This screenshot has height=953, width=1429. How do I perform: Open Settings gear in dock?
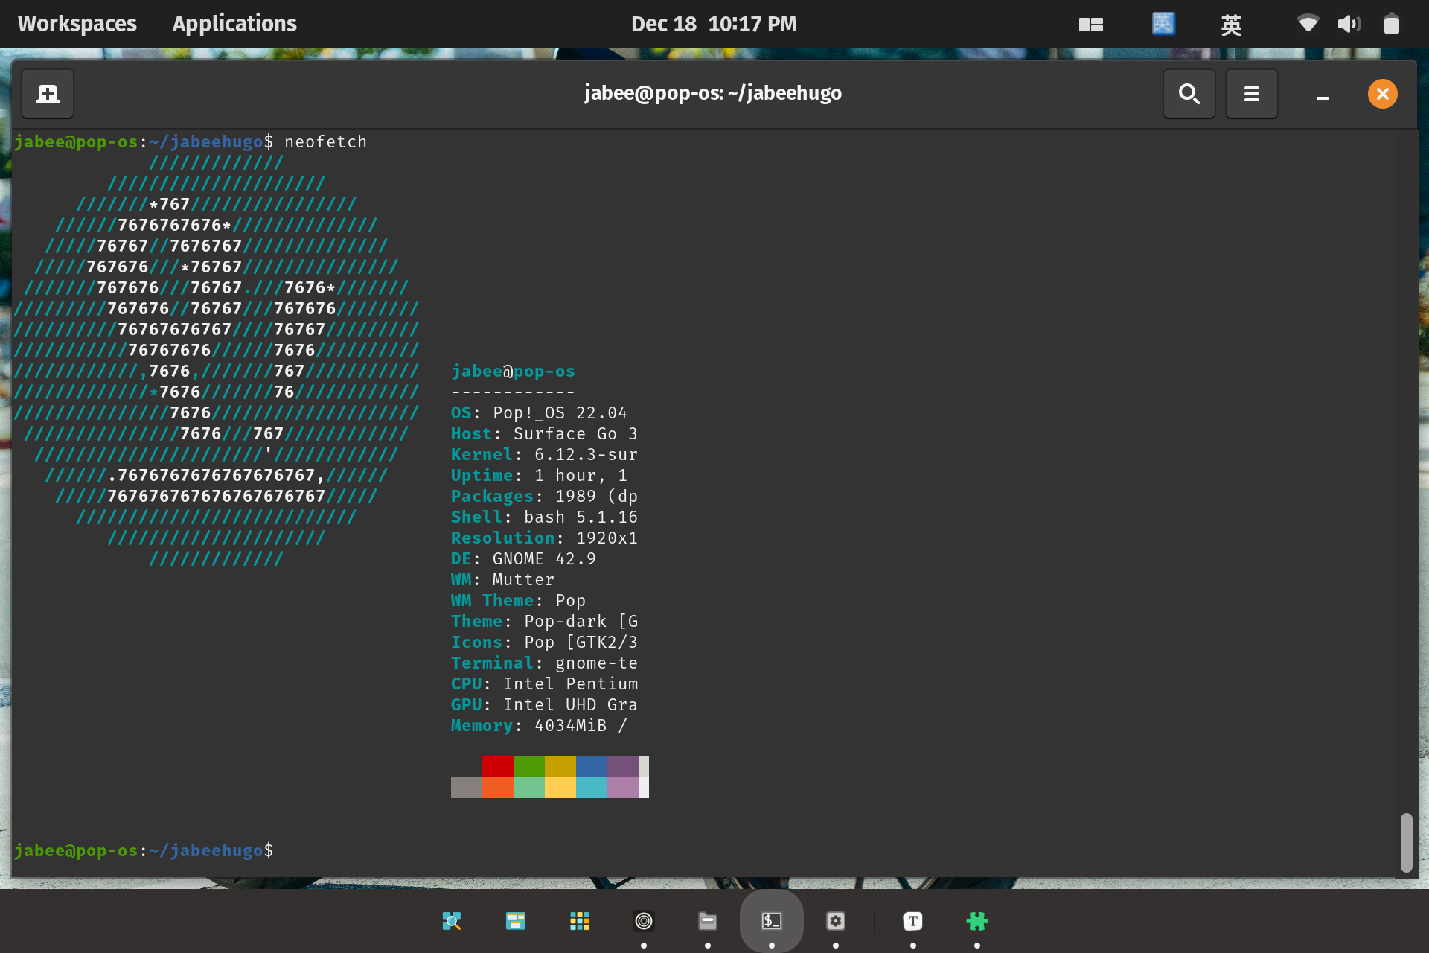coord(836,921)
